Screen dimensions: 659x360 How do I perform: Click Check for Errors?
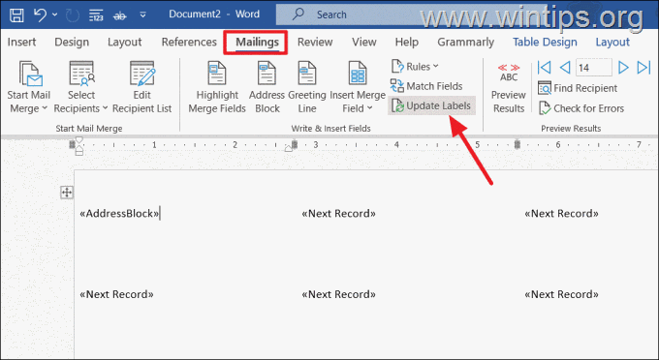tap(581, 108)
